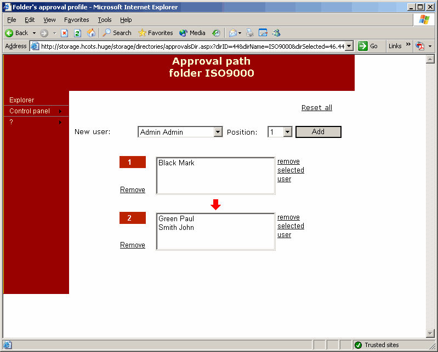Click the History icon
Image resolution: width=438 pixels, height=352 pixels.
tap(216, 33)
